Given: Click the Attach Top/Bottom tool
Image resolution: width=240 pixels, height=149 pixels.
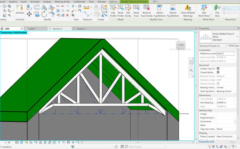Looking at the screenshot, I should coord(159,11).
